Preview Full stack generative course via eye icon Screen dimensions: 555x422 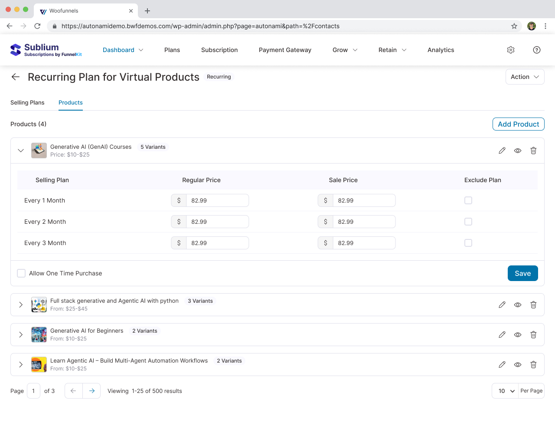[518, 305]
